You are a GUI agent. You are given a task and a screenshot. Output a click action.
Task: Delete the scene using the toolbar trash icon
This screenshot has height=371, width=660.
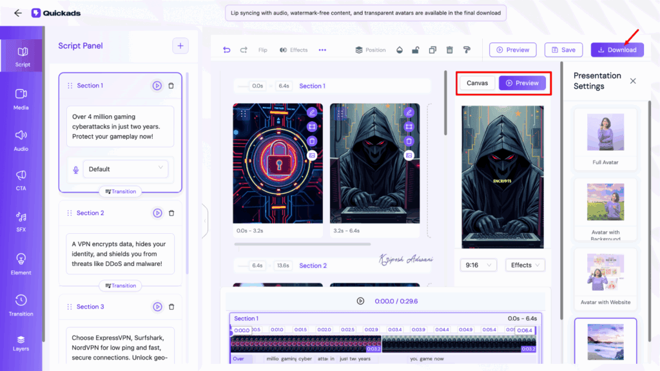pyautogui.click(x=449, y=50)
